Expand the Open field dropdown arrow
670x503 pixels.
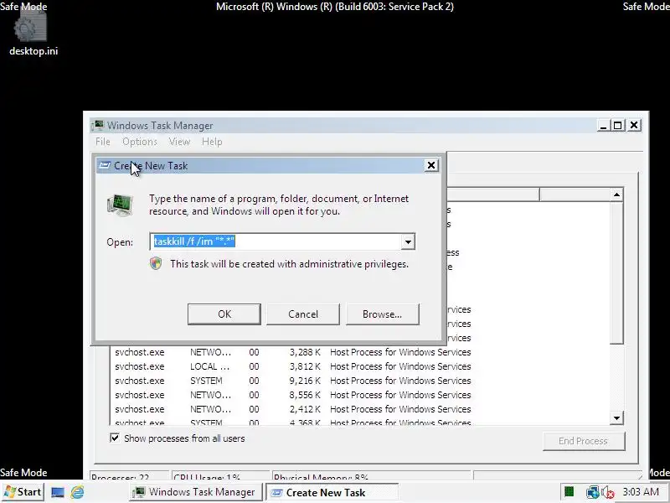(x=408, y=241)
